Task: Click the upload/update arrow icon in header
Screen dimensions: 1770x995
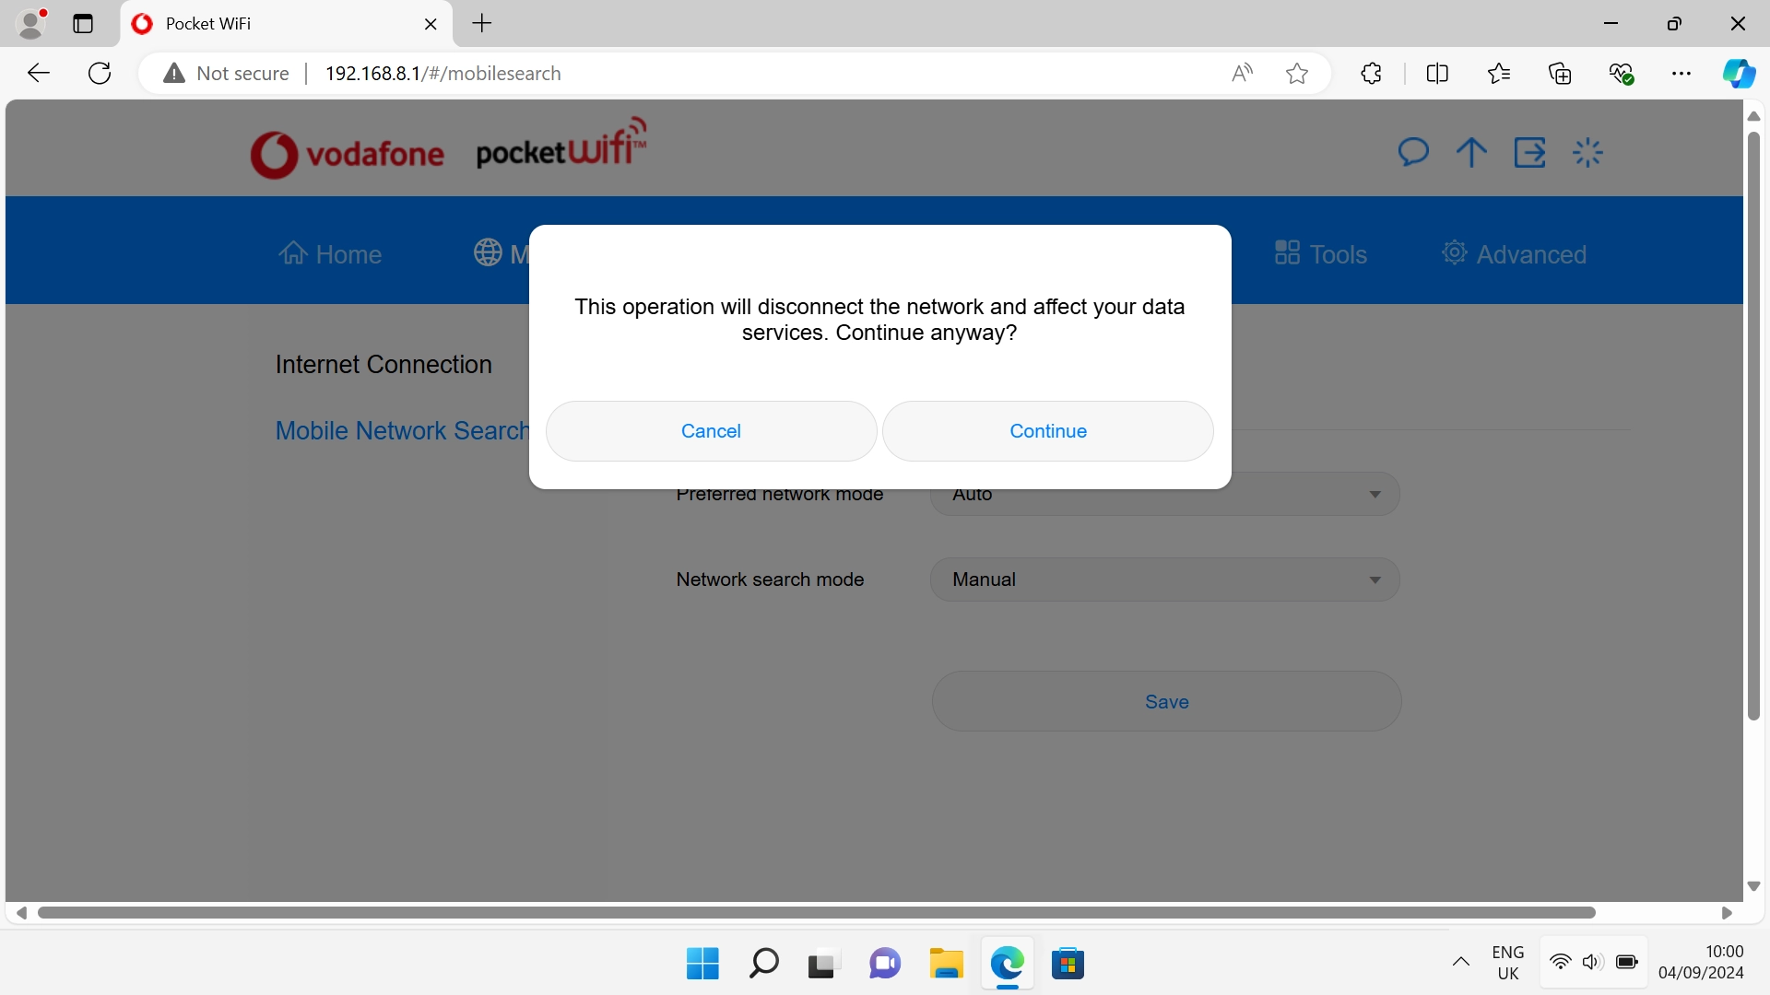Action: (1470, 152)
